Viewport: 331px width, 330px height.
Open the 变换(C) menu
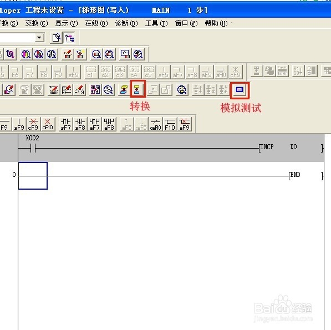(37, 23)
